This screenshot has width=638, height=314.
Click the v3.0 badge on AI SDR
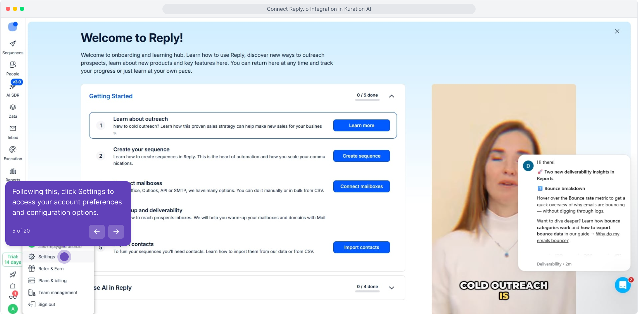tap(17, 82)
